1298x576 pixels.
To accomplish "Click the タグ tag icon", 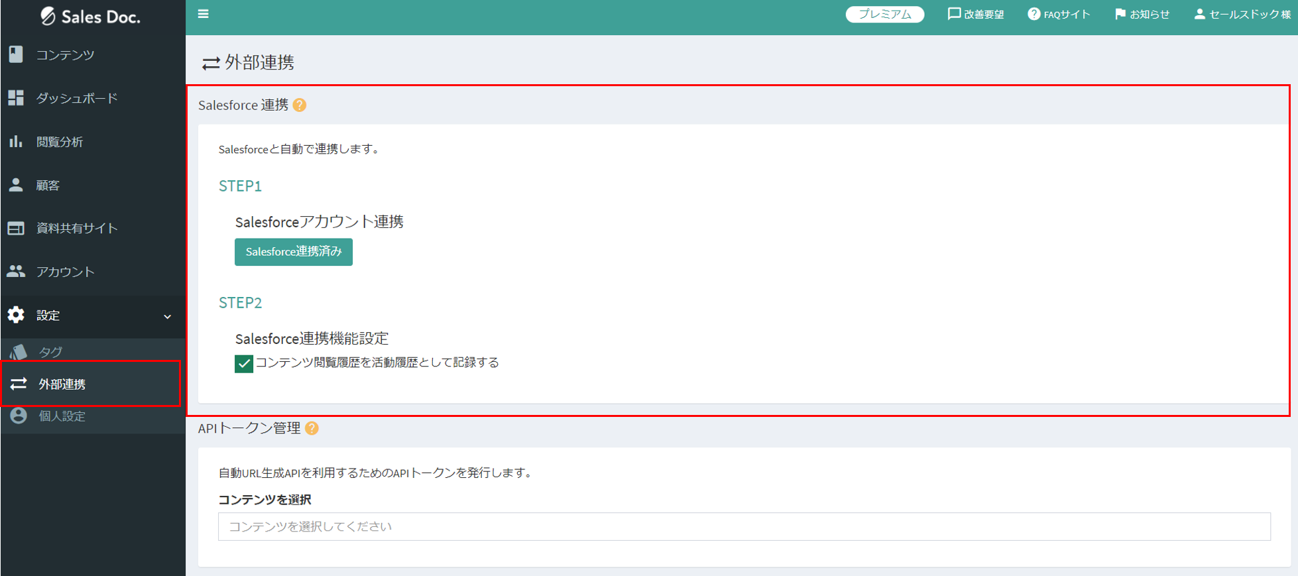I will (x=19, y=352).
